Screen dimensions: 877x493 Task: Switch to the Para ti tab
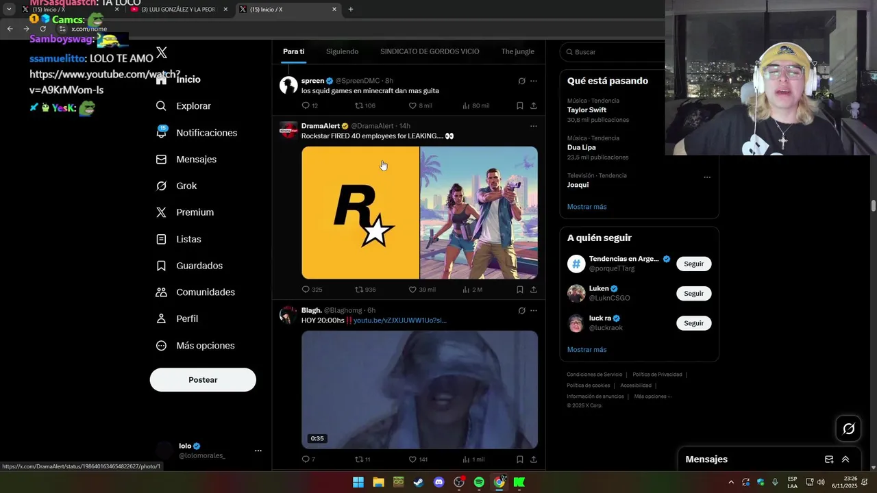click(x=293, y=51)
